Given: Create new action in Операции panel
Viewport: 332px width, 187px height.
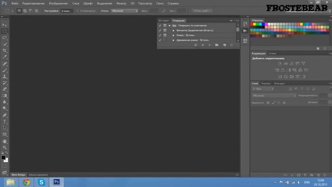Looking at the screenshot, I should coord(225,45).
